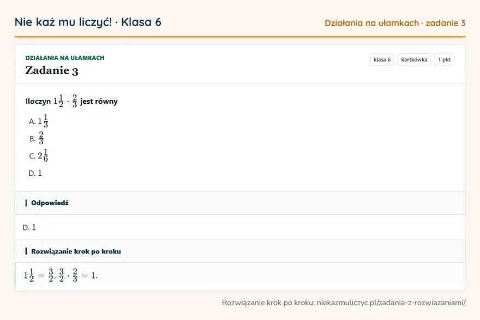Click the 'kartkówka' tag
Viewport: 480px width, 320px height.
point(414,60)
